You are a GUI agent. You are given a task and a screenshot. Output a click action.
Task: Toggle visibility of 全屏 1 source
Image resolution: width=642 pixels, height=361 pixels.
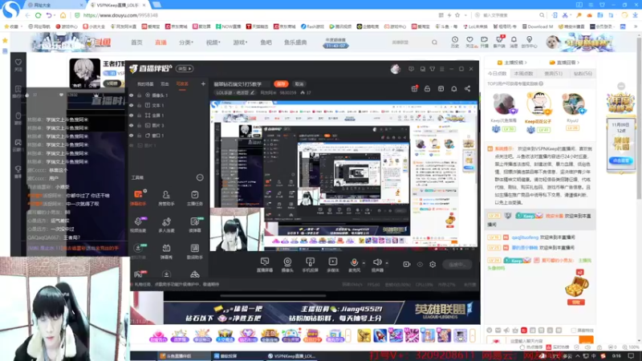(132, 116)
